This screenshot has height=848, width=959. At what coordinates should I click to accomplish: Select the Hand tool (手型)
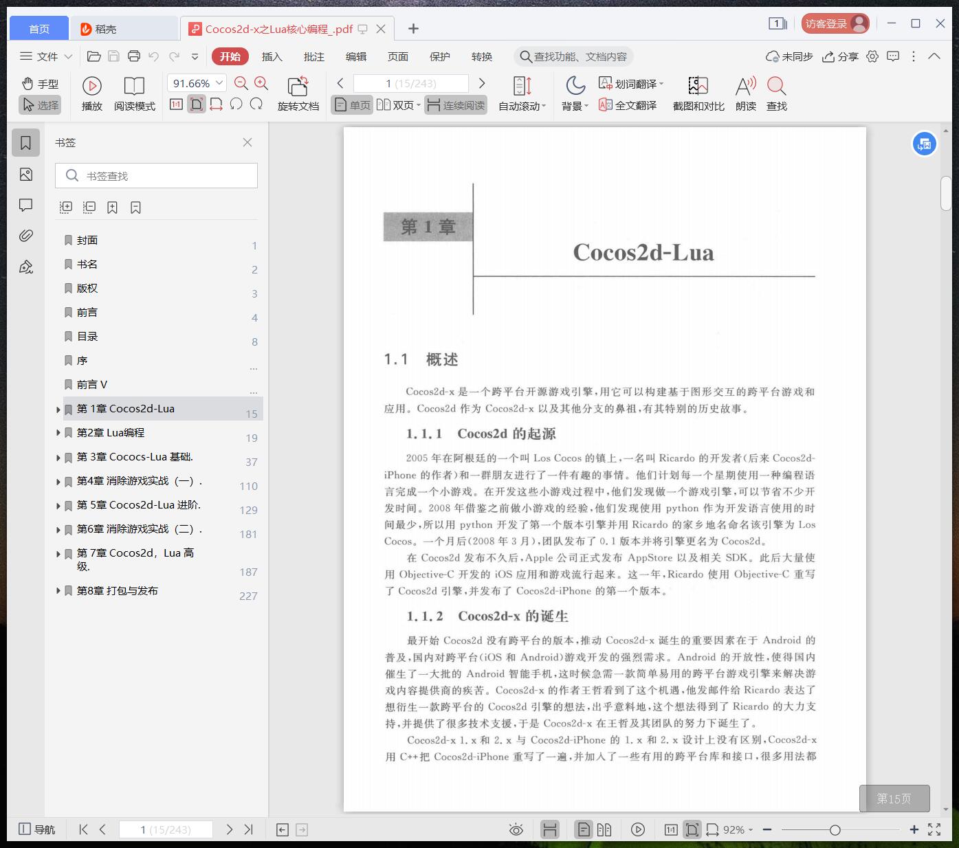40,84
